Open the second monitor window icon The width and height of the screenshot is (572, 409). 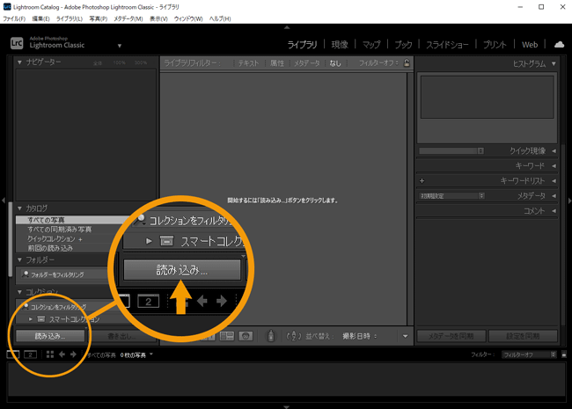[30, 354]
